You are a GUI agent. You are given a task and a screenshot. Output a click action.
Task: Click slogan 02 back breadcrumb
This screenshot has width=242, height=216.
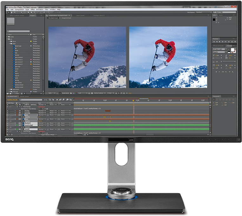pyautogui.click(x=66, y=18)
